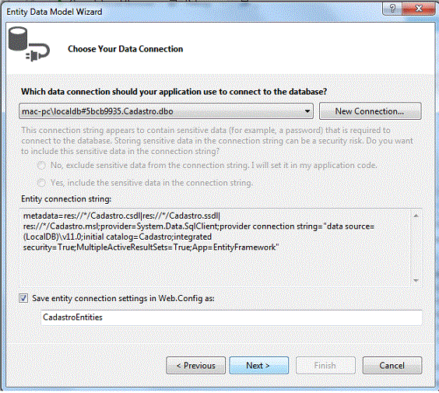
Task: Go back with the Previous button
Action: (x=195, y=365)
